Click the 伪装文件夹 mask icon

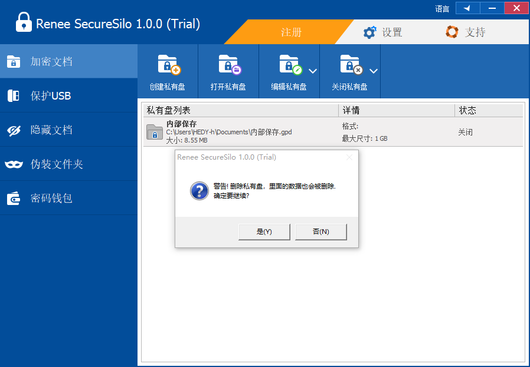tap(14, 164)
